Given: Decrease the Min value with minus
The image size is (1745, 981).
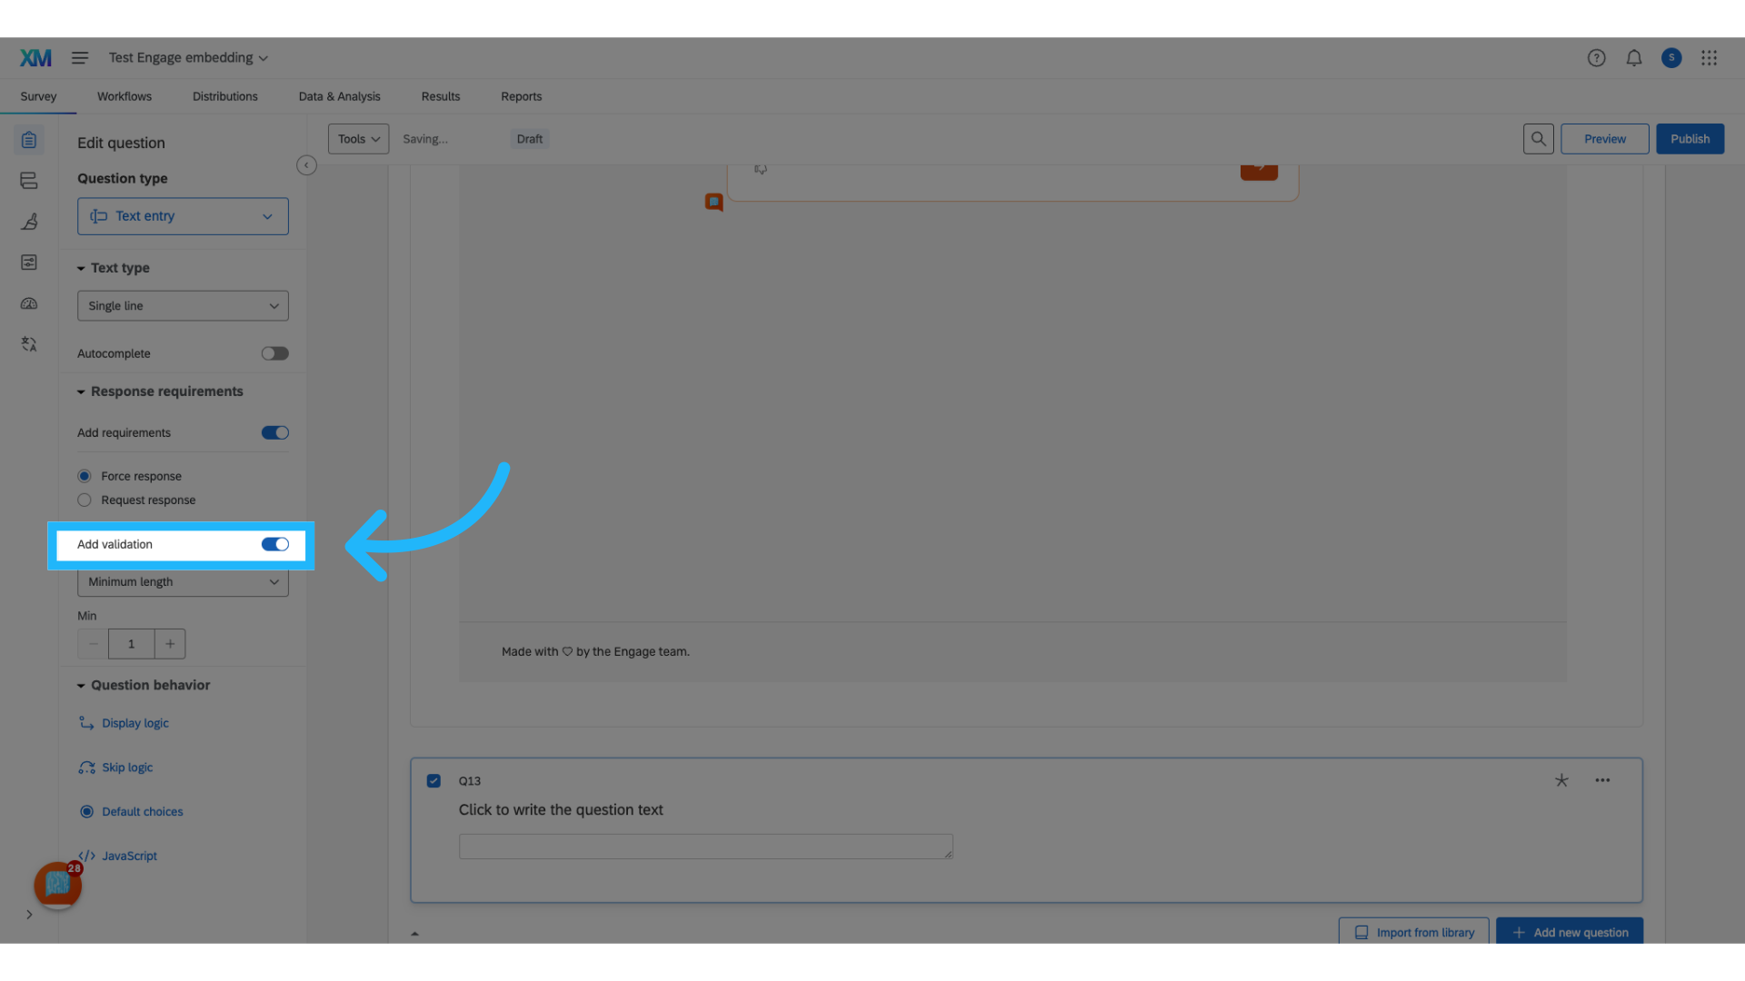Looking at the screenshot, I should pos(93,644).
